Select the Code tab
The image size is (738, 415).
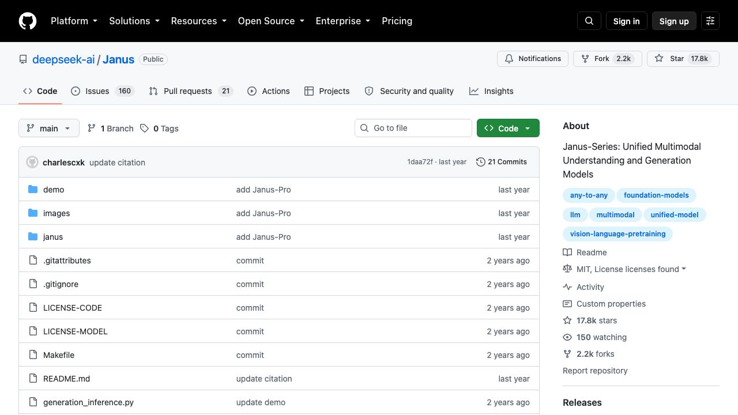[x=40, y=91]
